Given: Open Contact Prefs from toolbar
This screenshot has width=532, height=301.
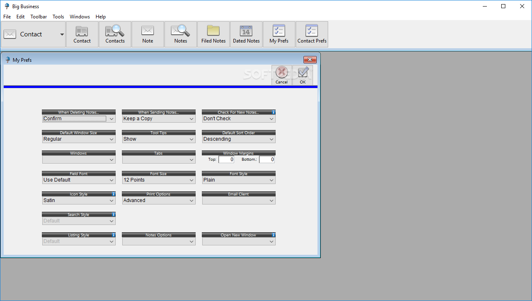Looking at the screenshot, I should click(312, 34).
